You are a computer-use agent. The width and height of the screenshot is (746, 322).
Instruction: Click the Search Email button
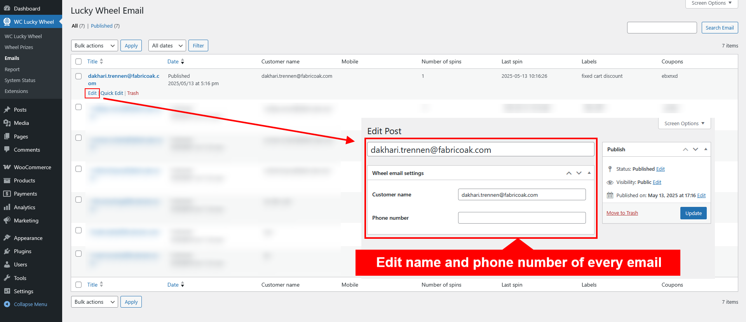pyautogui.click(x=720, y=28)
